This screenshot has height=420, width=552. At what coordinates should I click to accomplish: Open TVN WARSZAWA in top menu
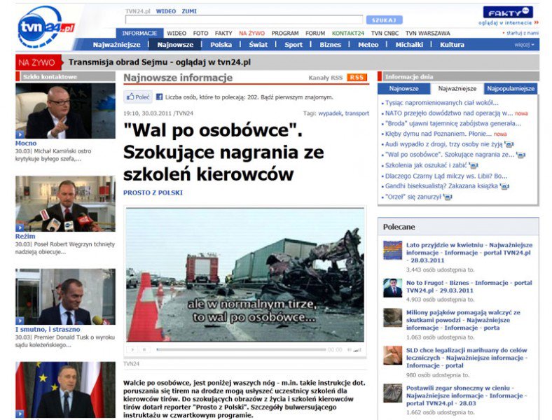[x=428, y=33]
